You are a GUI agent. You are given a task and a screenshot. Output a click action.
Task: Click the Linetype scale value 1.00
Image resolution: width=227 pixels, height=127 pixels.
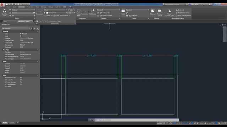tap(21, 41)
